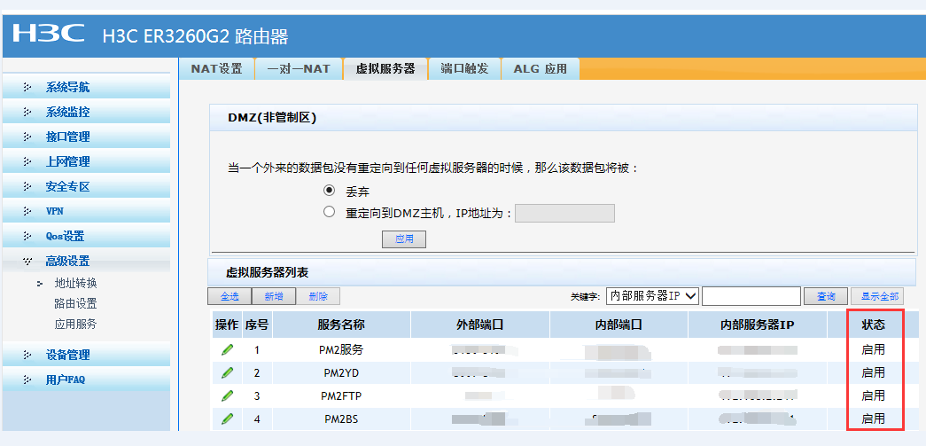Expand the 安全专区 menu
This screenshot has height=446, width=926.
[86, 187]
